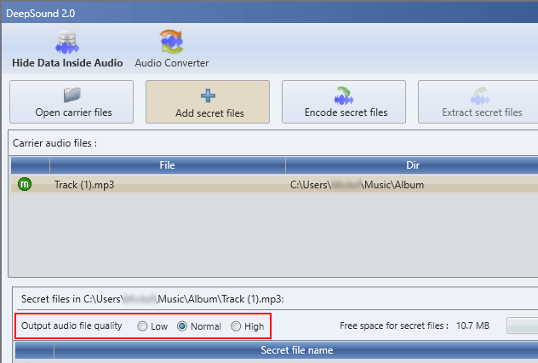The height and width of the screenshot is (363, 538).
Task: Click the Output audio file quality label
Action: (x=72, y=326)
